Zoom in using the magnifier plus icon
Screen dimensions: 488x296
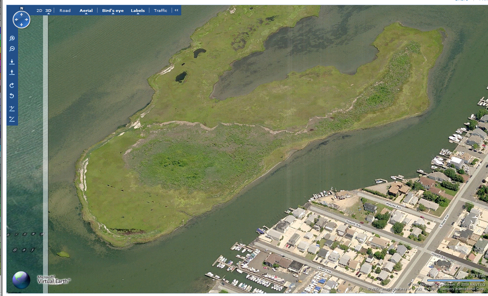[12, 38]
